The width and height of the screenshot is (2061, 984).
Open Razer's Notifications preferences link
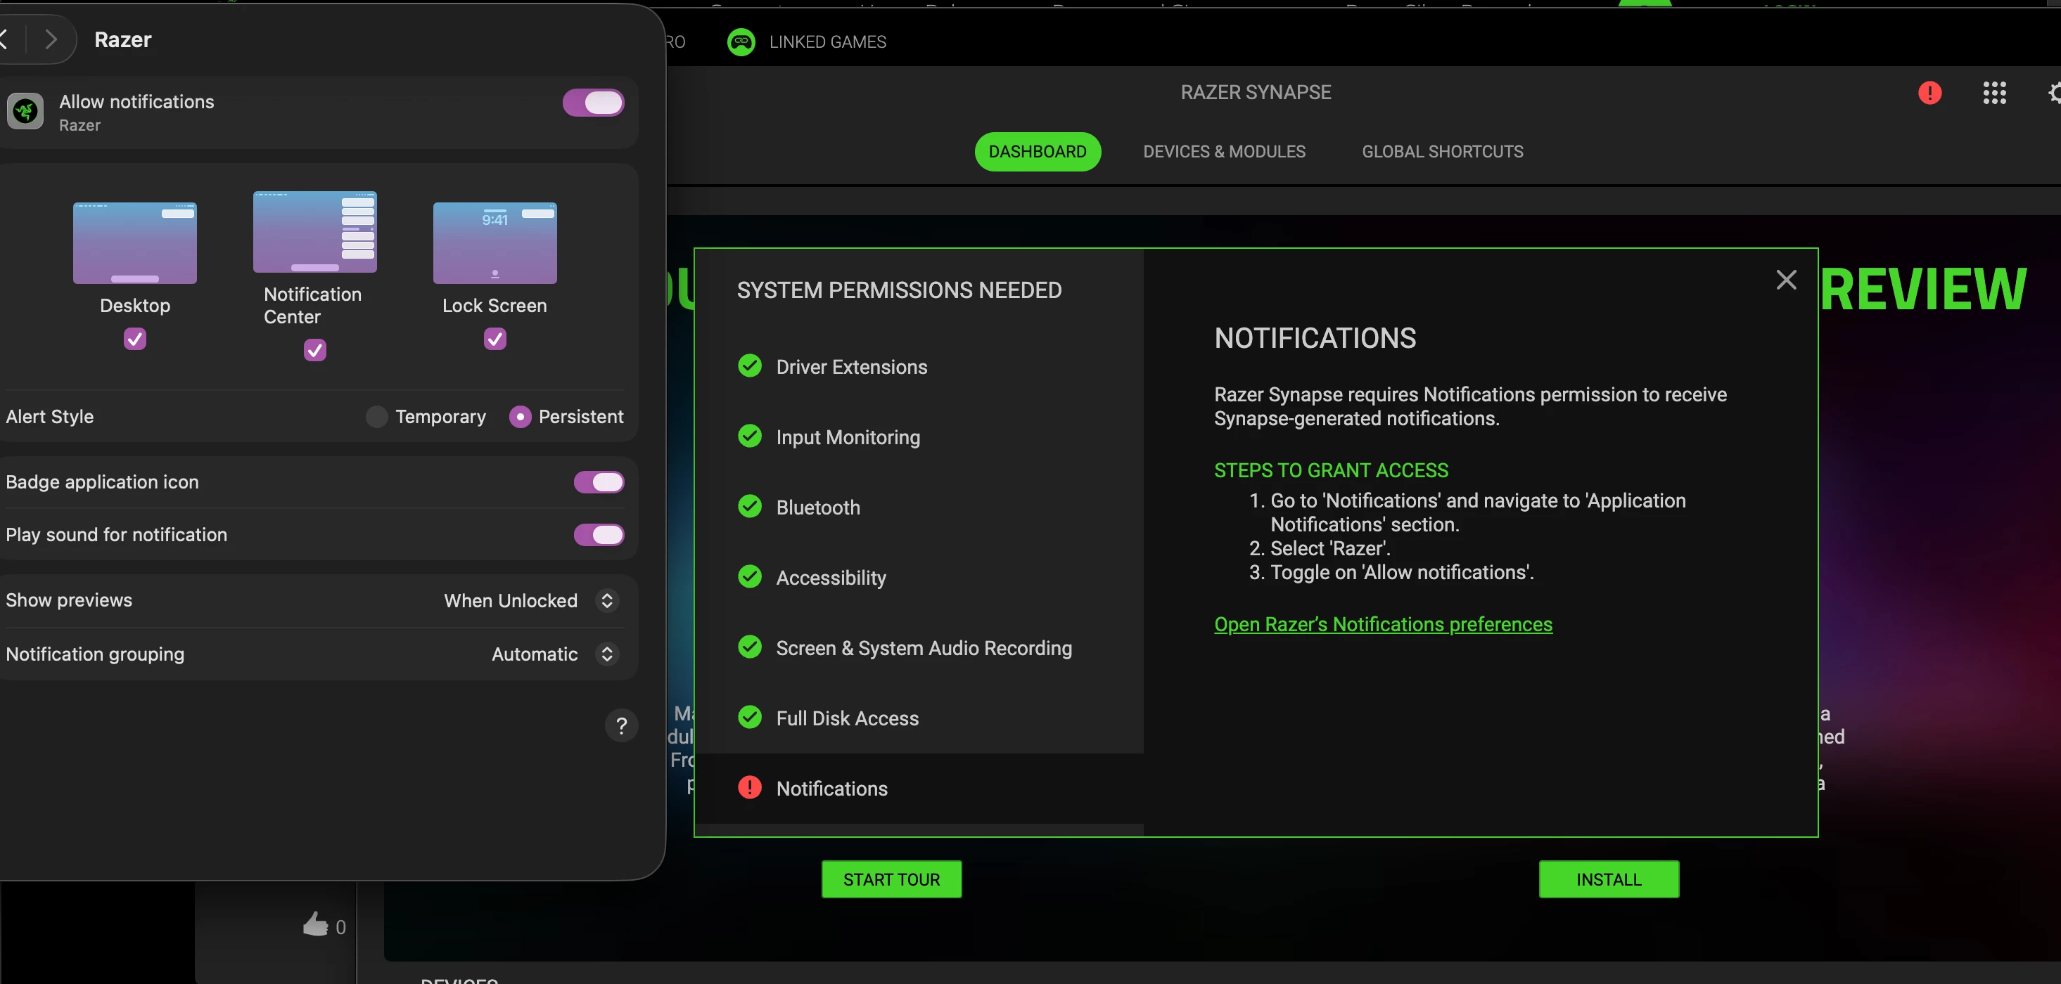coord(1382,624)
